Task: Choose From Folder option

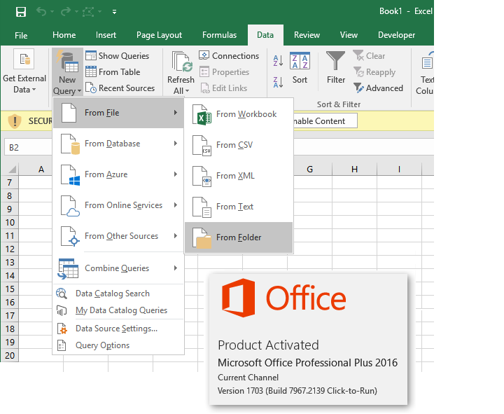Action: click(x=239, y=237)
